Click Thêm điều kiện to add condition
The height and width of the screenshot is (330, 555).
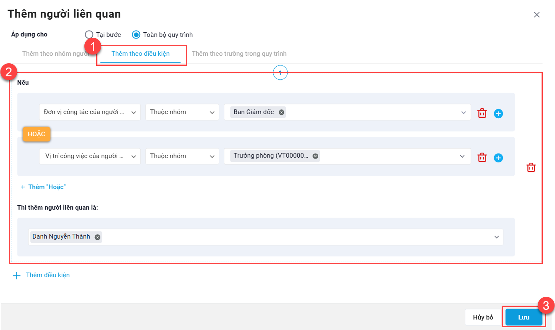41,275
